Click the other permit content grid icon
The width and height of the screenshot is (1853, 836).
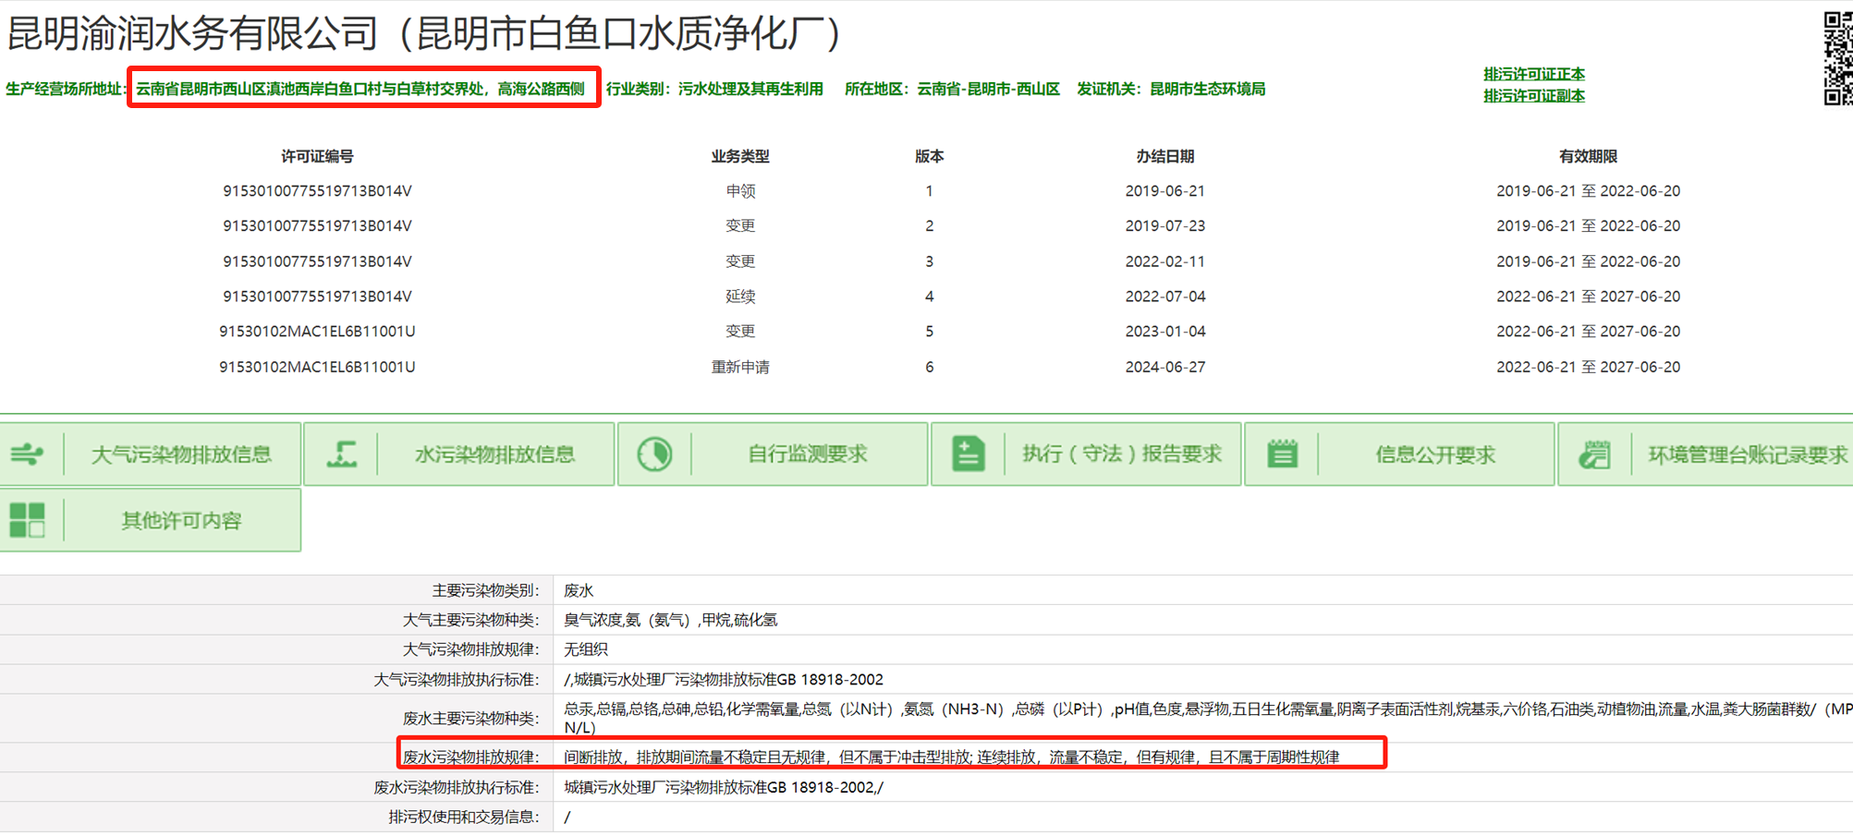[27, 520]
